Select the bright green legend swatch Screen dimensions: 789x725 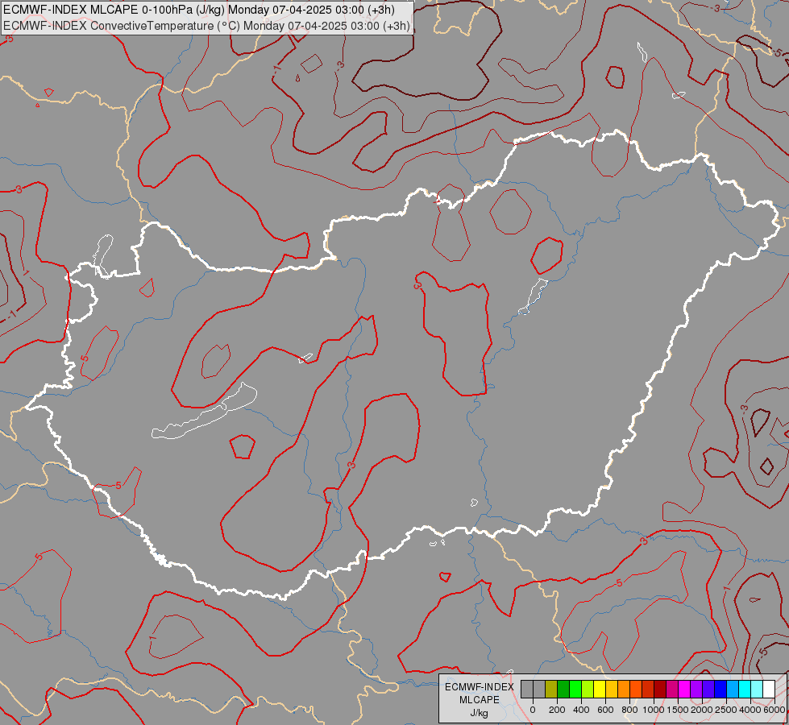(x=575, y=689)
